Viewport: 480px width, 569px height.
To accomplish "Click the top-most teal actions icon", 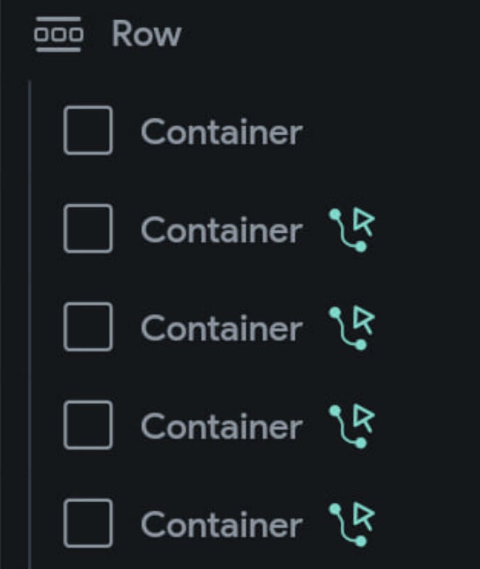I will tap(352, 229).
